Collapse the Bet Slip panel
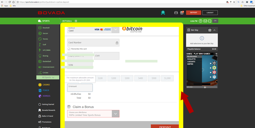The width and height of the screenshot is (255, 128). (215, 30)
